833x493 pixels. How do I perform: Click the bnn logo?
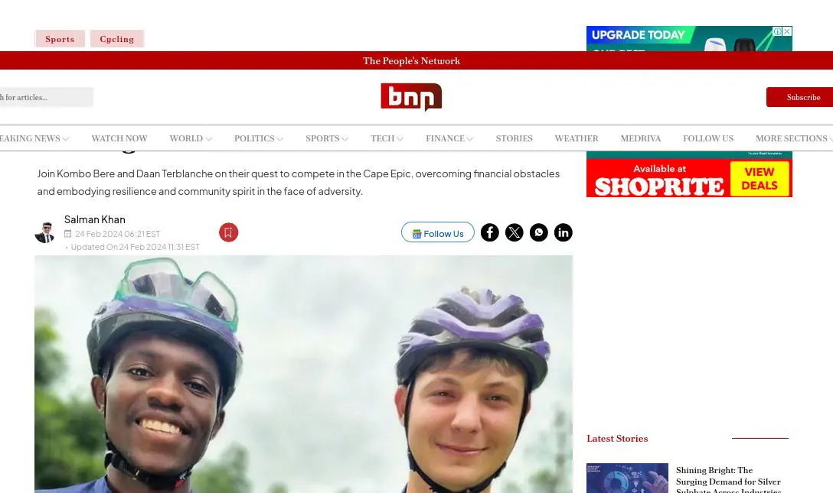tap(411, 97)
